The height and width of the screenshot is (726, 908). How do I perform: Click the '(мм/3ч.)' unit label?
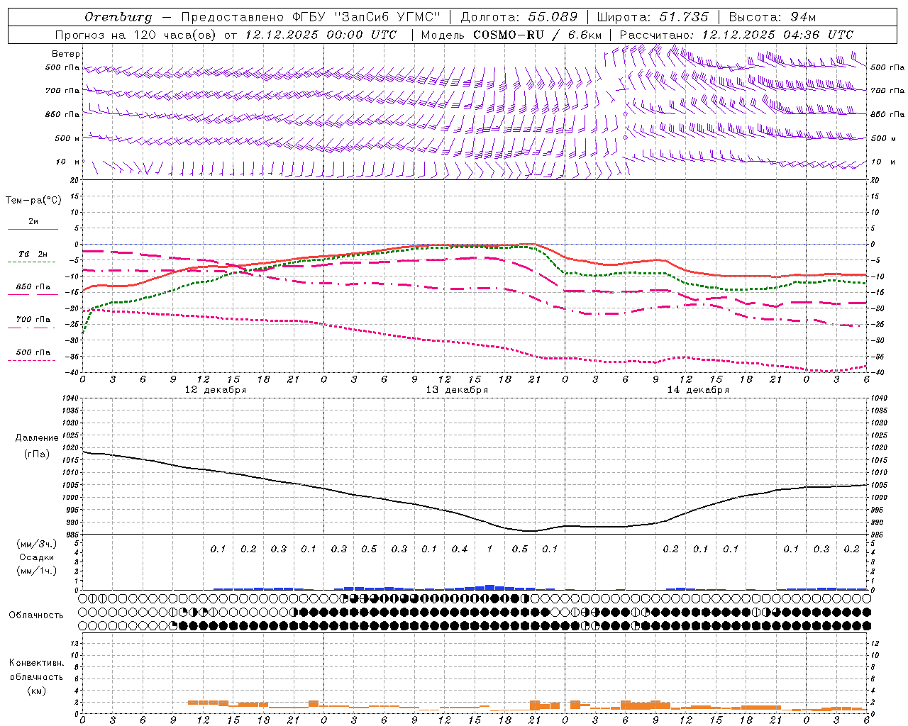pos(37,544)
